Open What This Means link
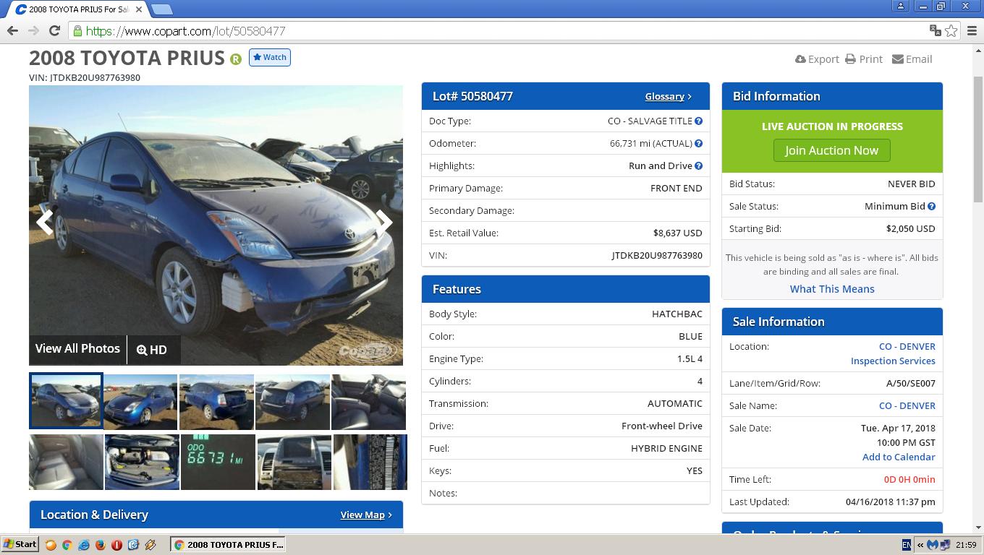The height and width of the screenshot is (555, 984). click(832, 289)
